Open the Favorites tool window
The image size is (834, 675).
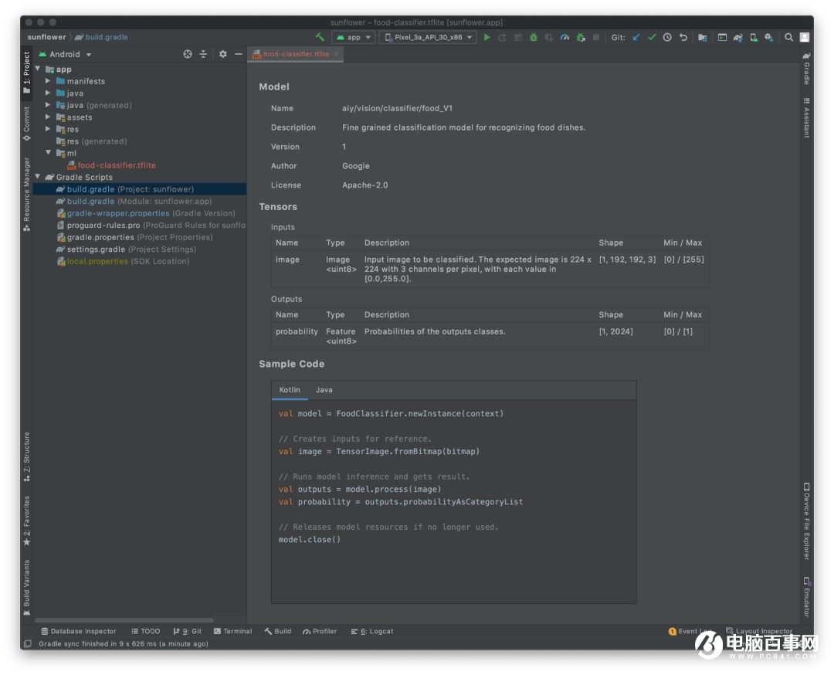click(26, 521)
